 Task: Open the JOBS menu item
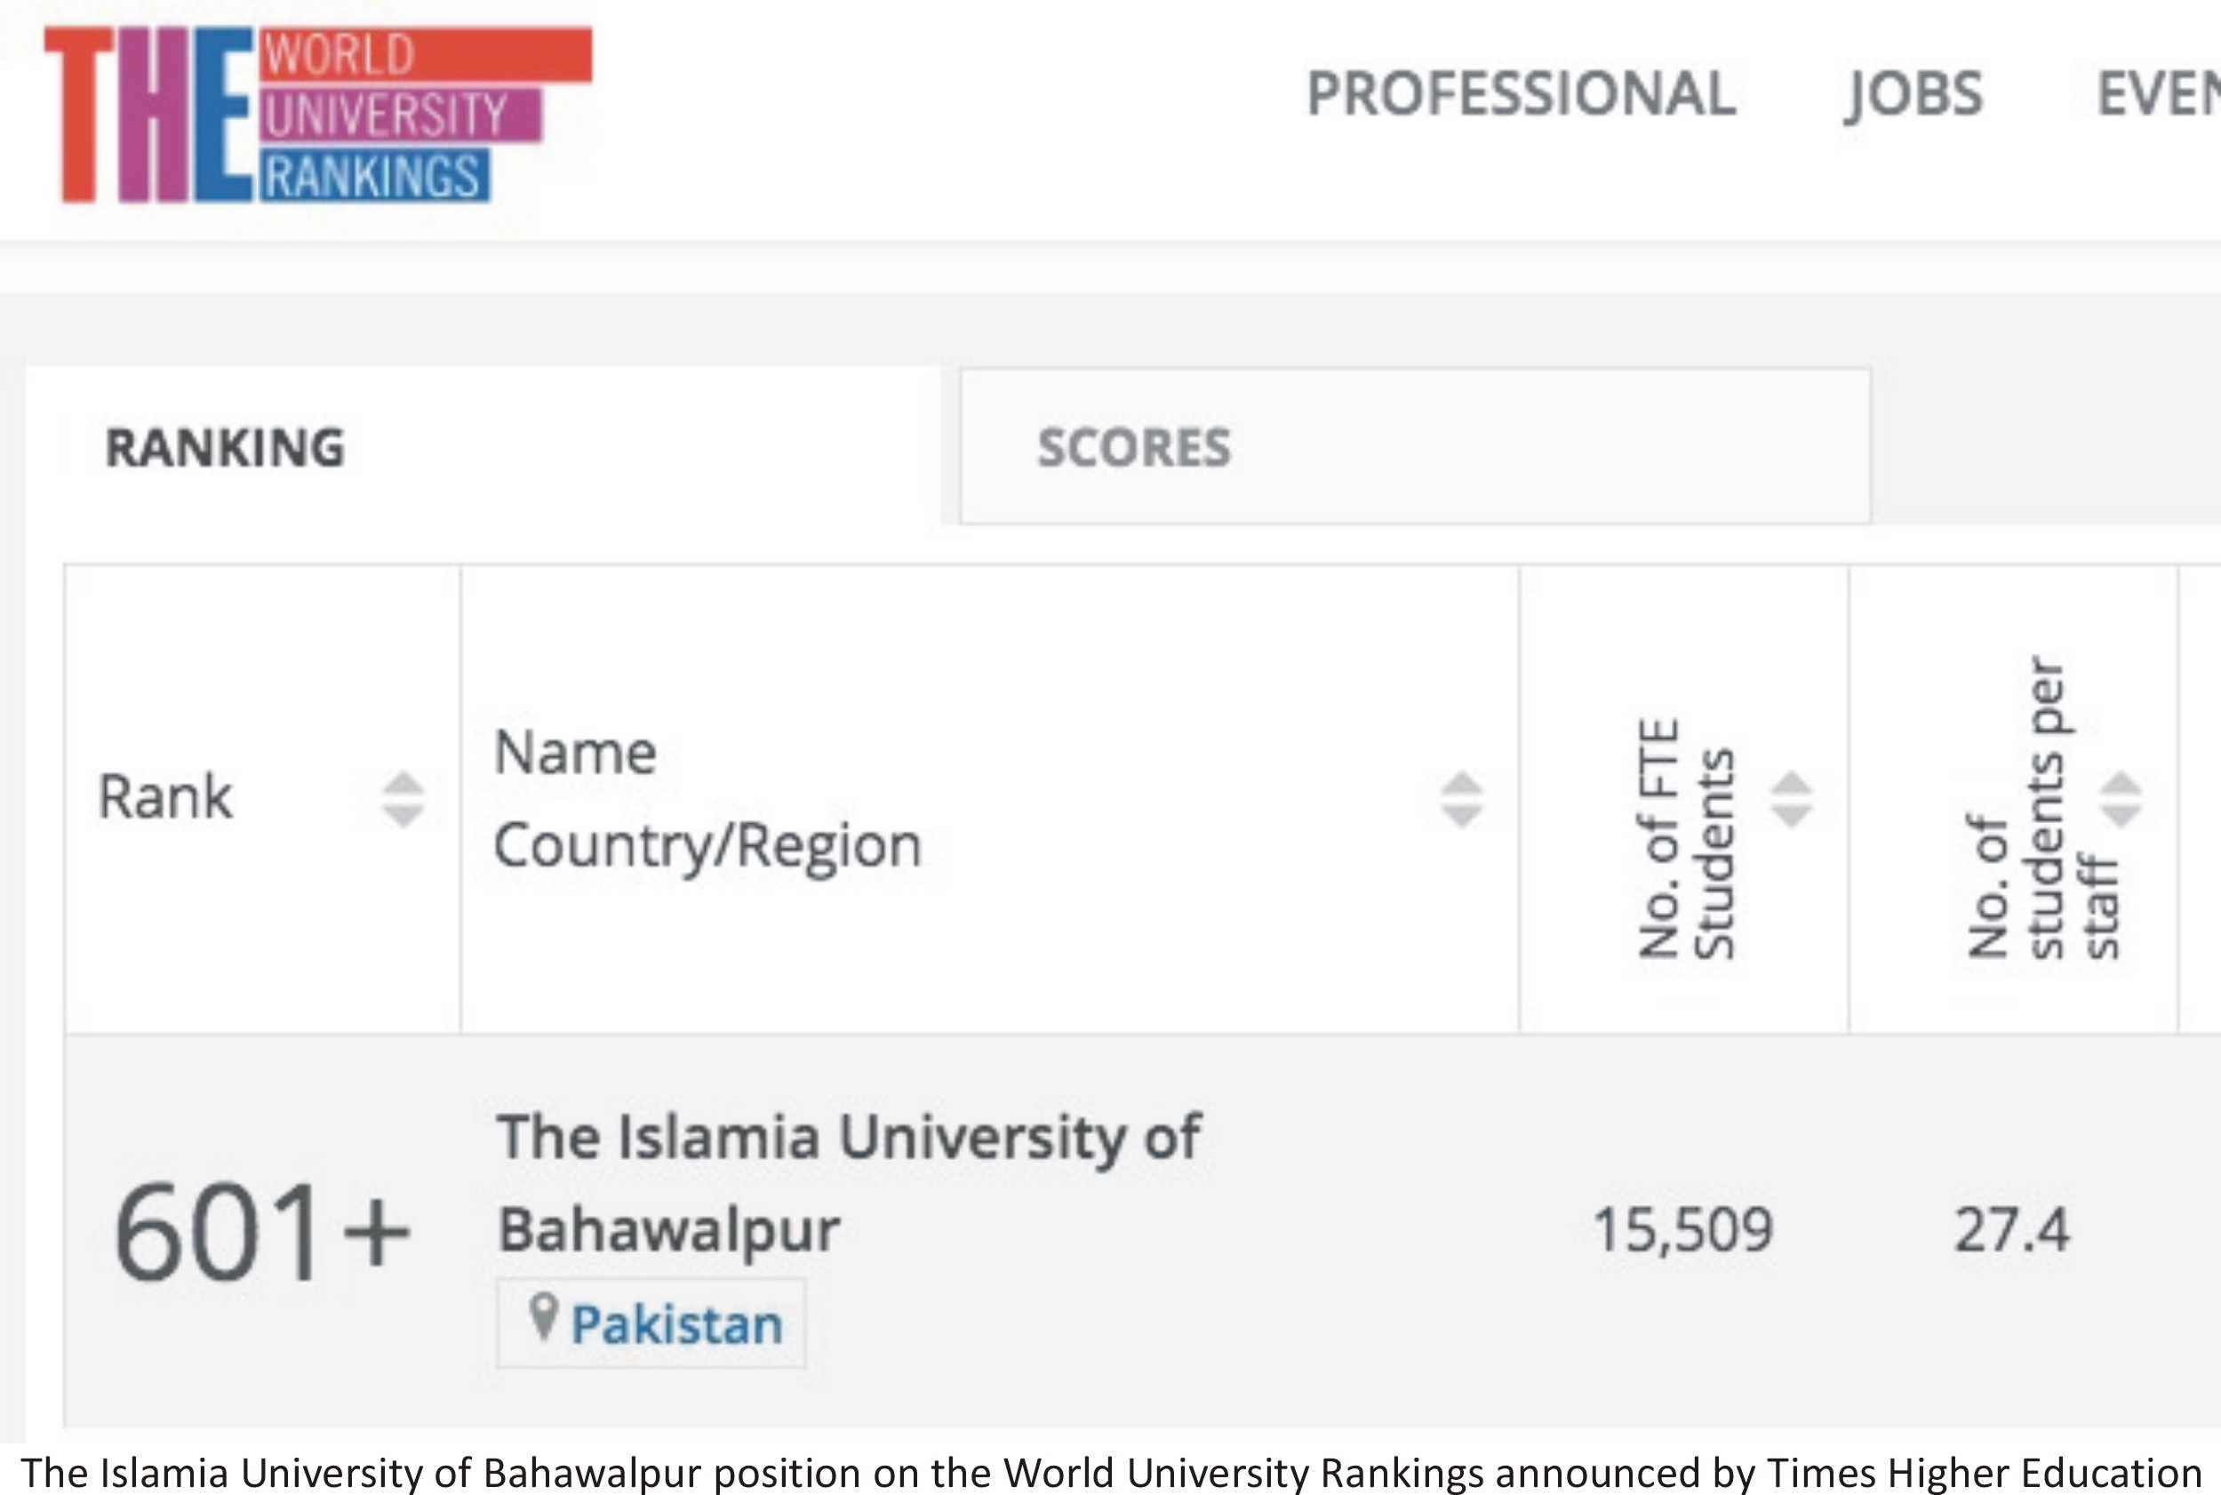click(x=1912, y=92)
